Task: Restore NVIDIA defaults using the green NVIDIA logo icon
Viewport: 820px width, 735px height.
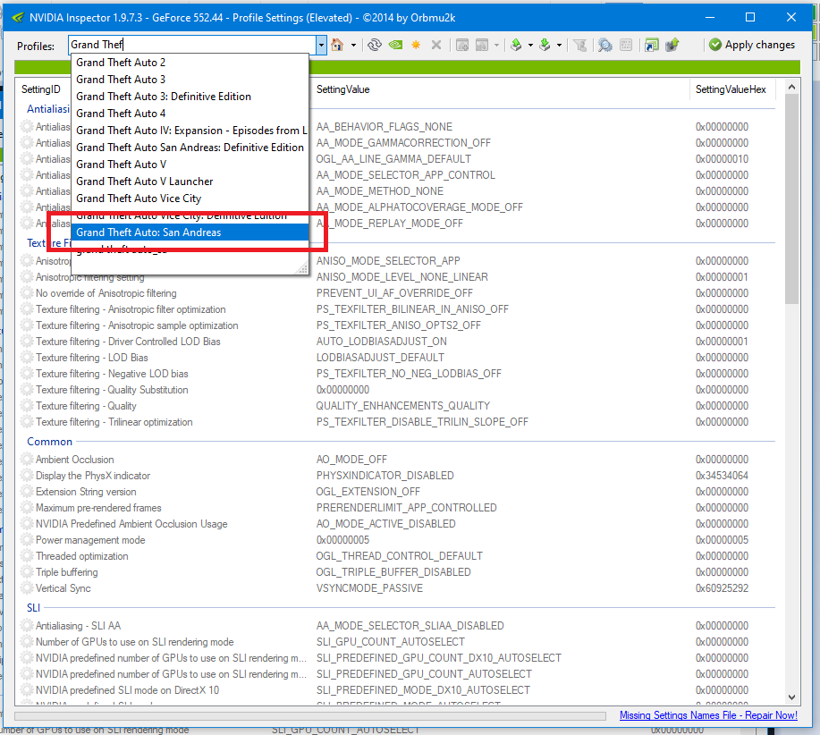Action: 395,45
